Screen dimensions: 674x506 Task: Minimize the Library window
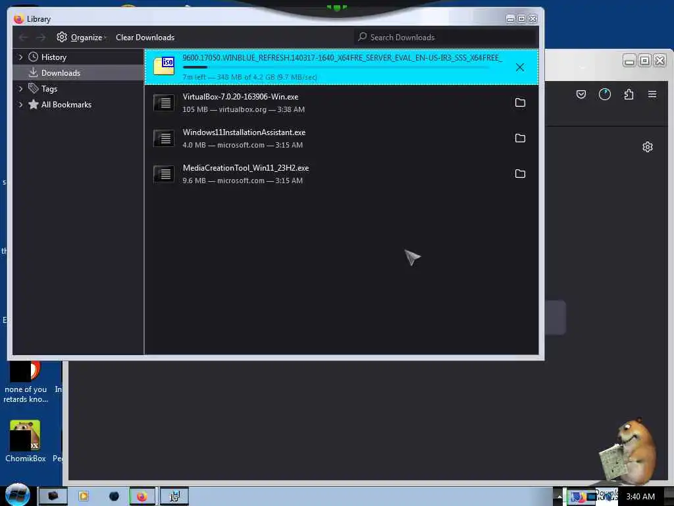click(x=510, y=18)
